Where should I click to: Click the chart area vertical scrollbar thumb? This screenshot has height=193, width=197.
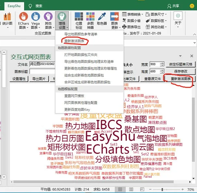point(193,129)
